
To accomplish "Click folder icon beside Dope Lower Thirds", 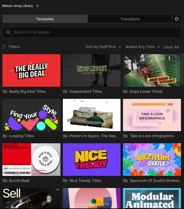I will point(125,92).
